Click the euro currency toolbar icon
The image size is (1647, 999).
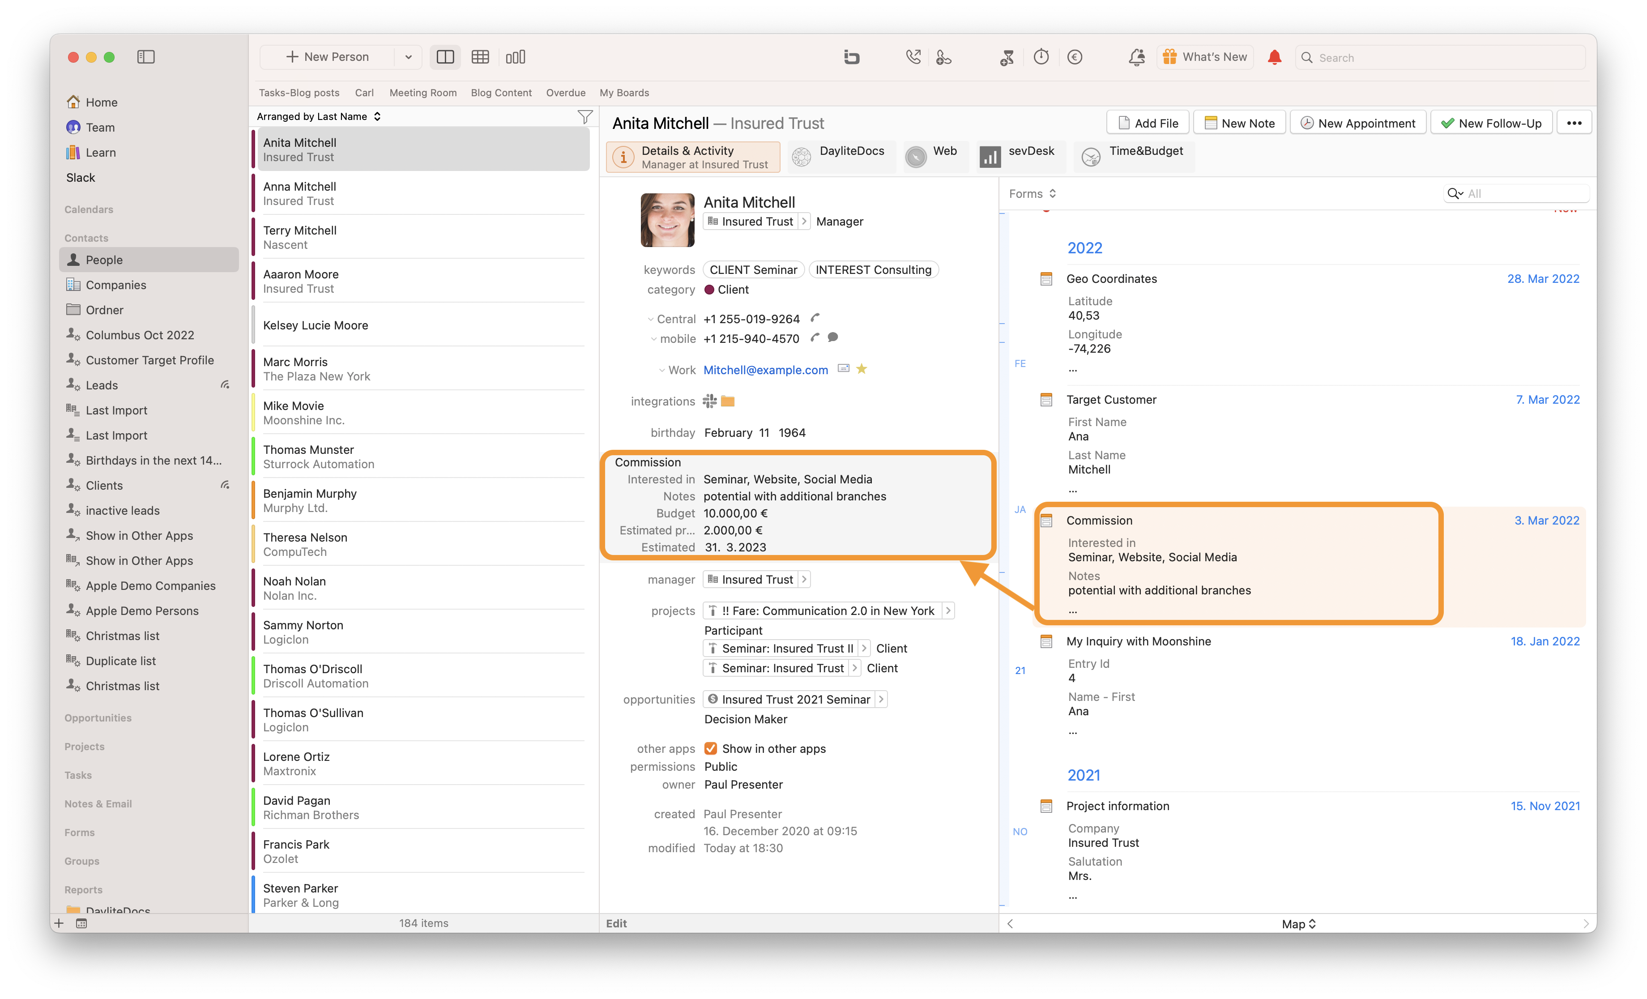pos(1075,57)
